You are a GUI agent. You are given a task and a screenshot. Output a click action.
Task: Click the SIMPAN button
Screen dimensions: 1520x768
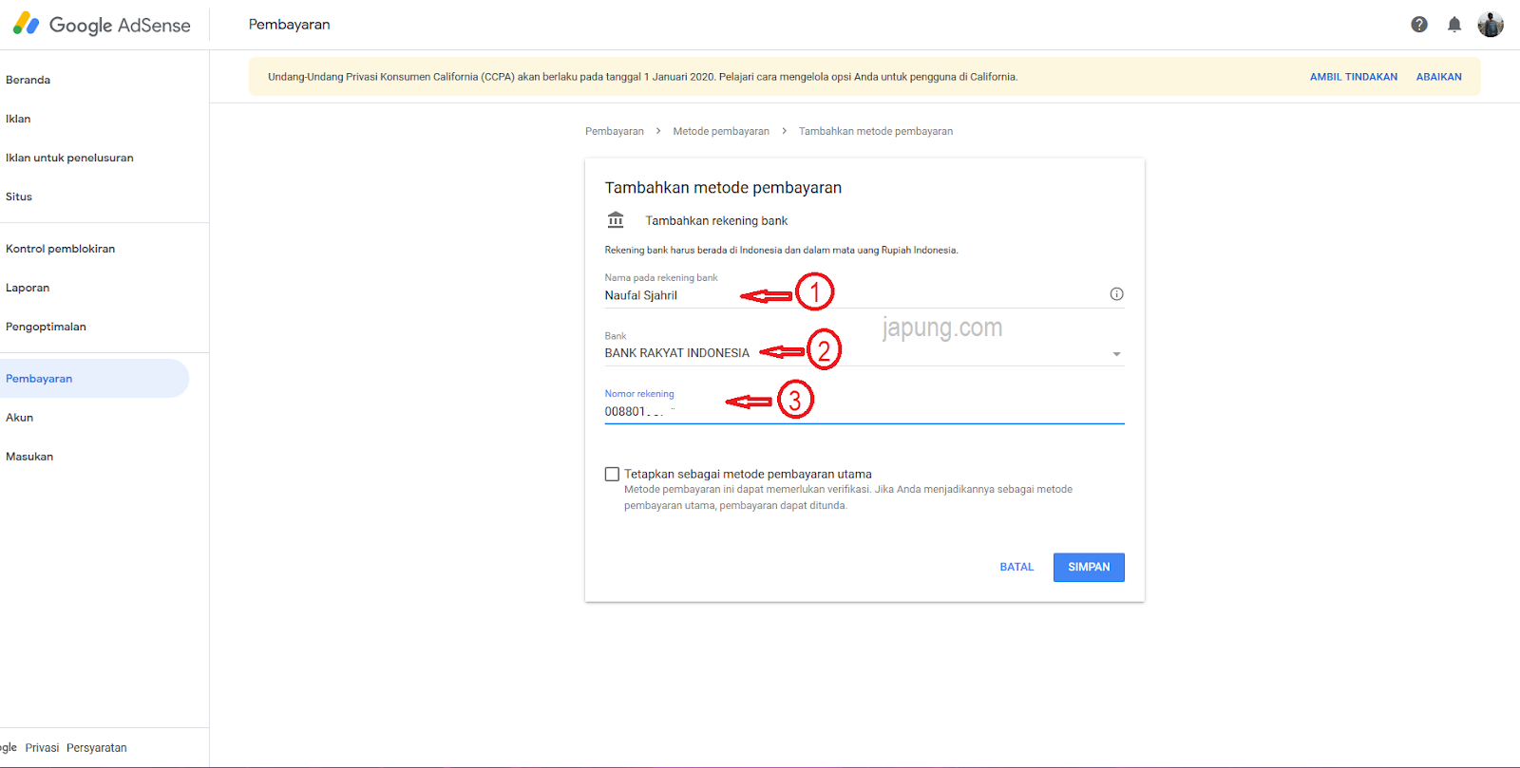pos(1089,567)
